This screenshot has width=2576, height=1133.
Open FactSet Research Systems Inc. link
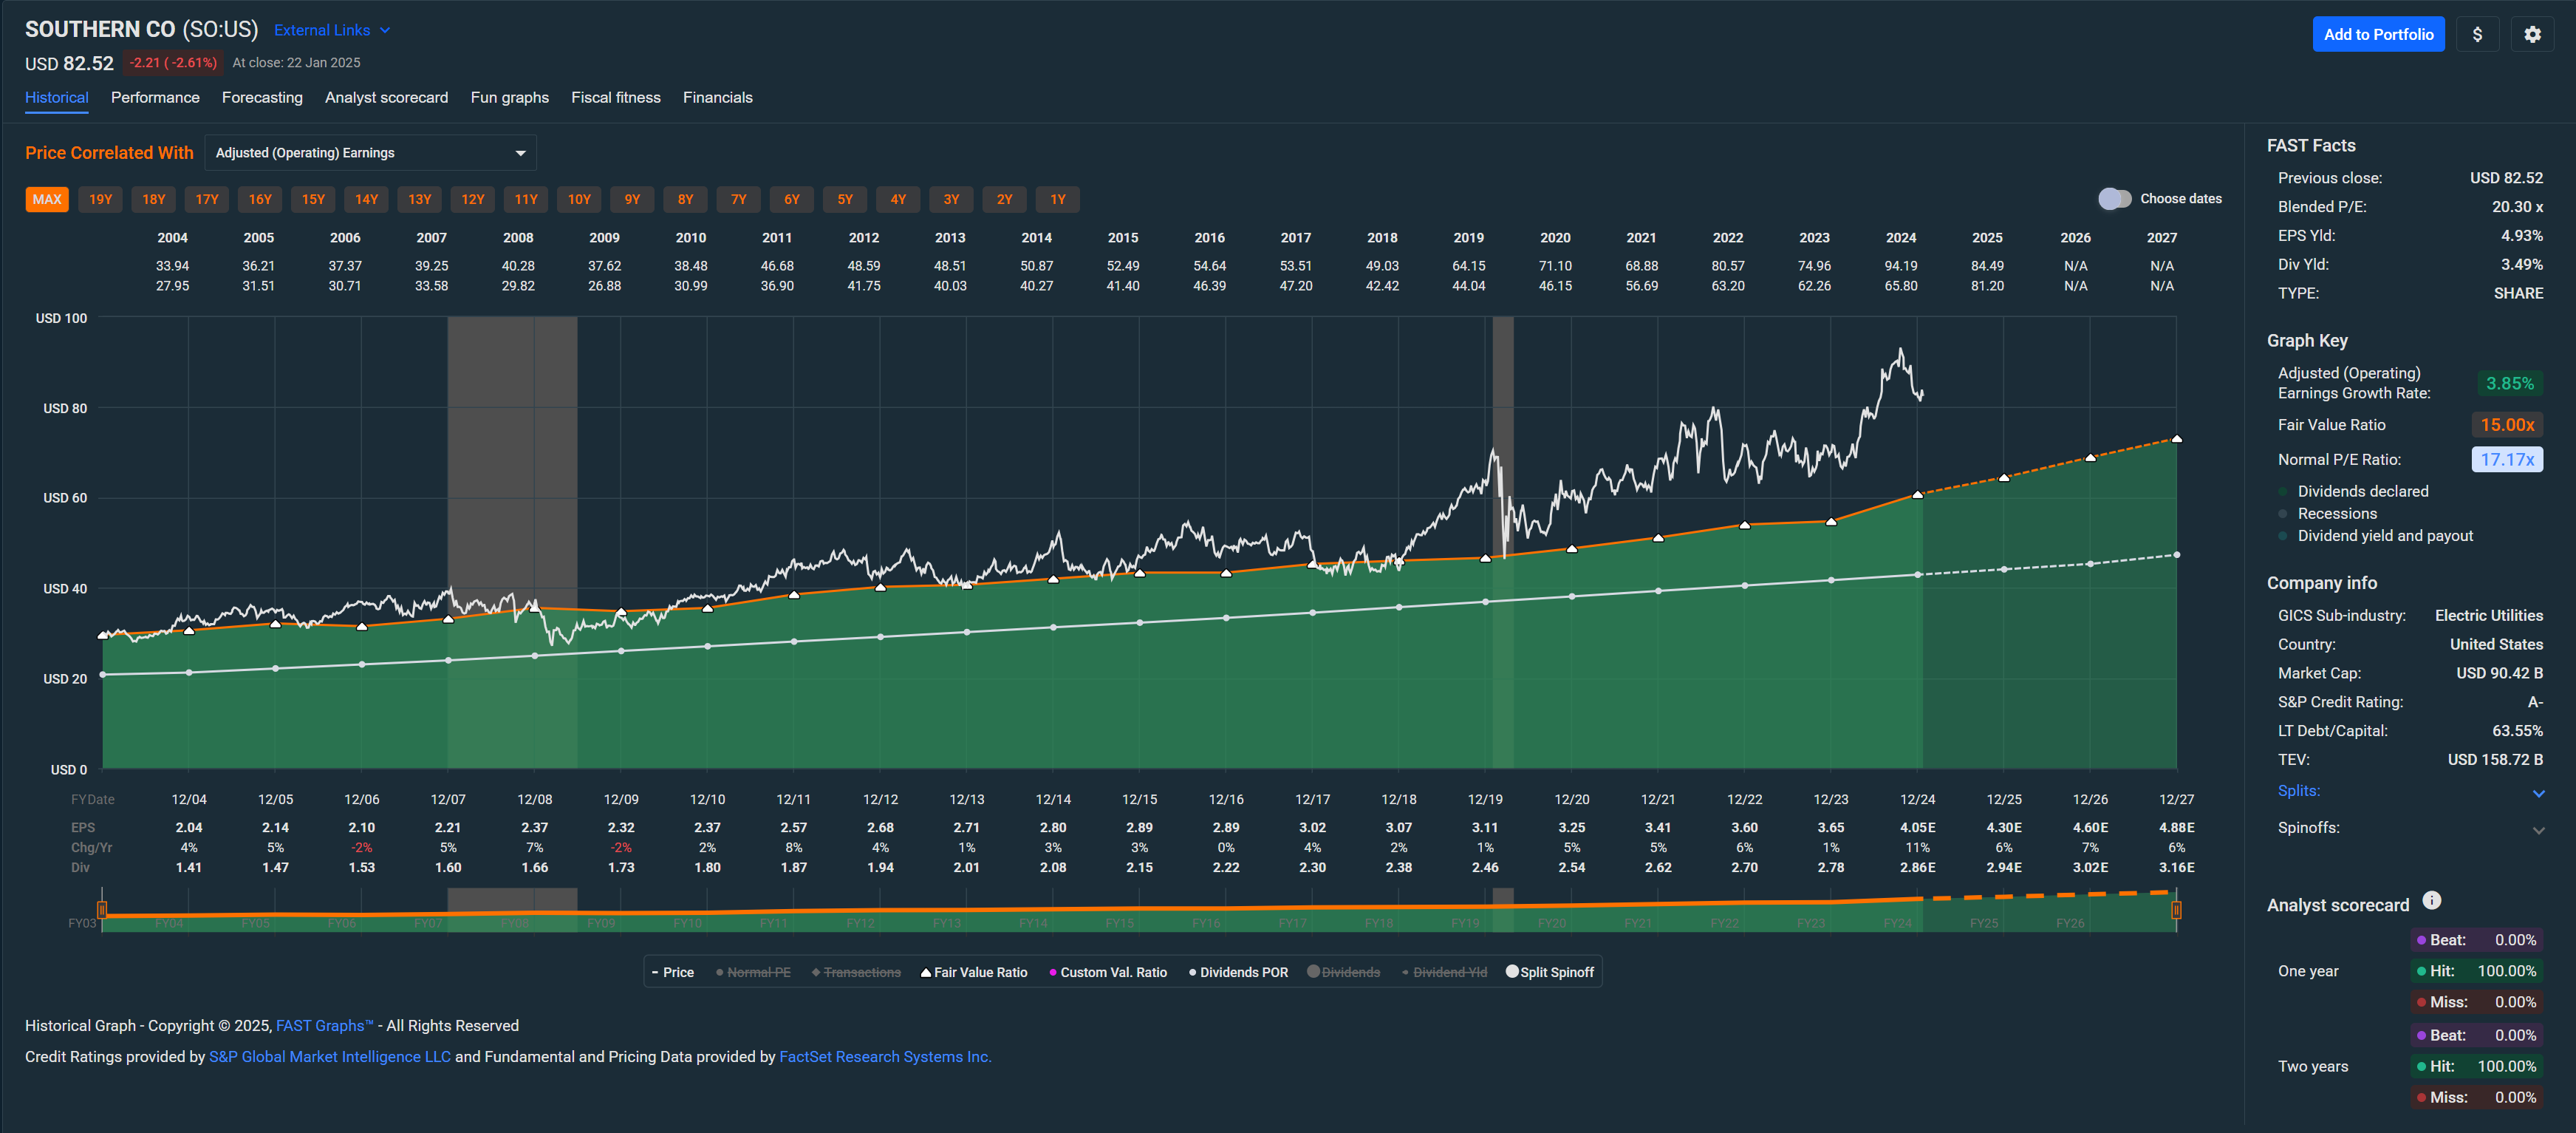click(x=885, y=1057)
